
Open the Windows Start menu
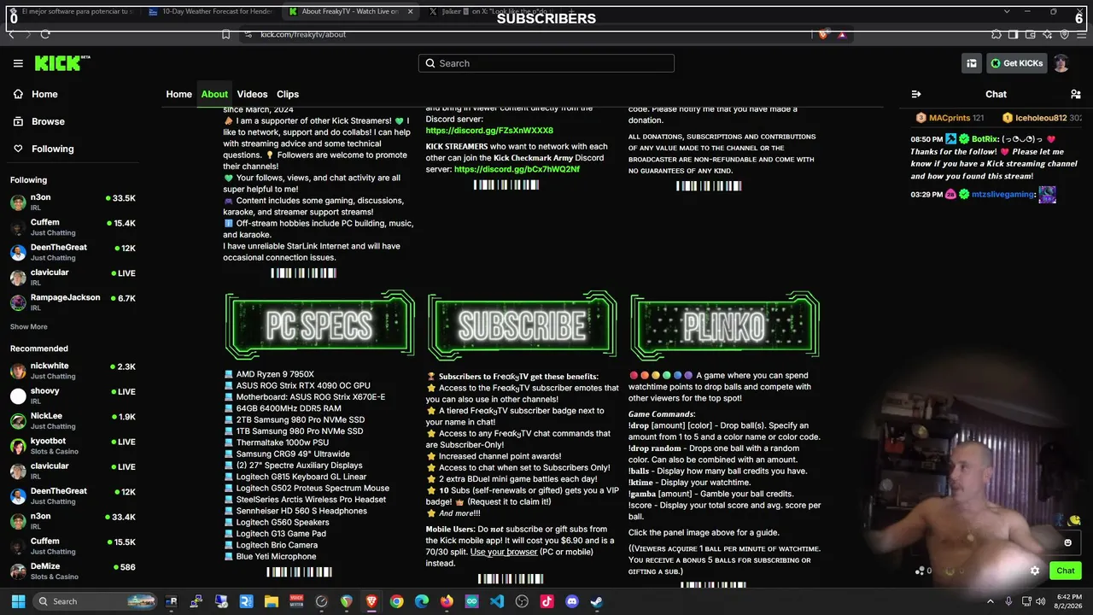(x=18, y=601)
